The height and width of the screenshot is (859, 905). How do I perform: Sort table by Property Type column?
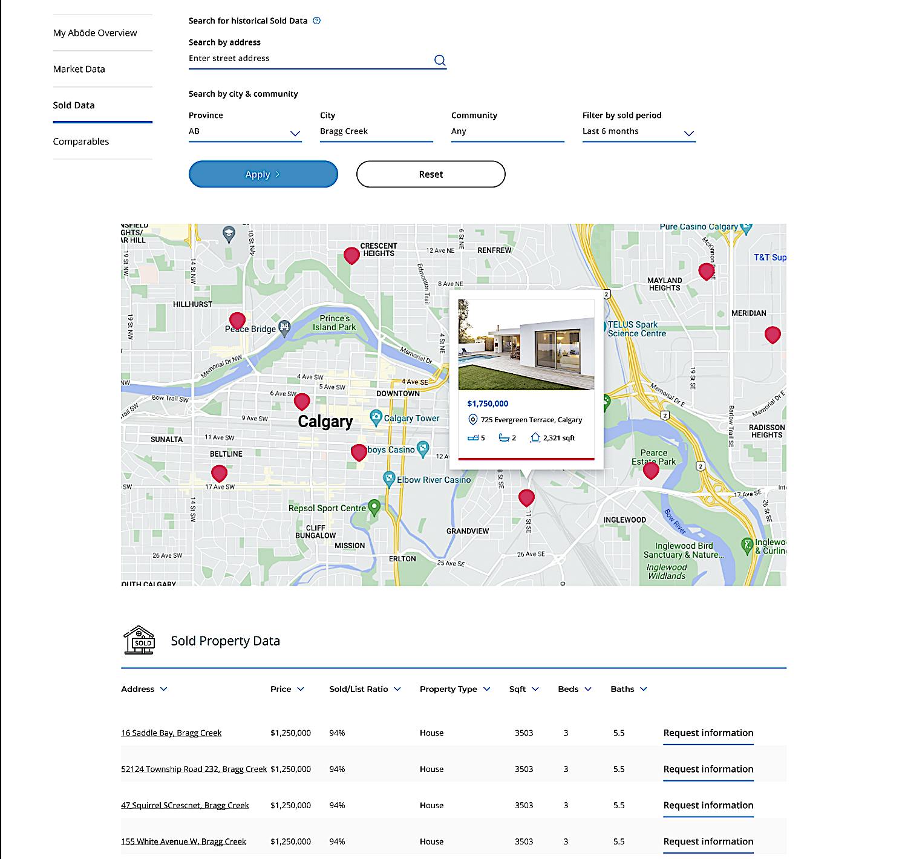click(x=455, y=689)
